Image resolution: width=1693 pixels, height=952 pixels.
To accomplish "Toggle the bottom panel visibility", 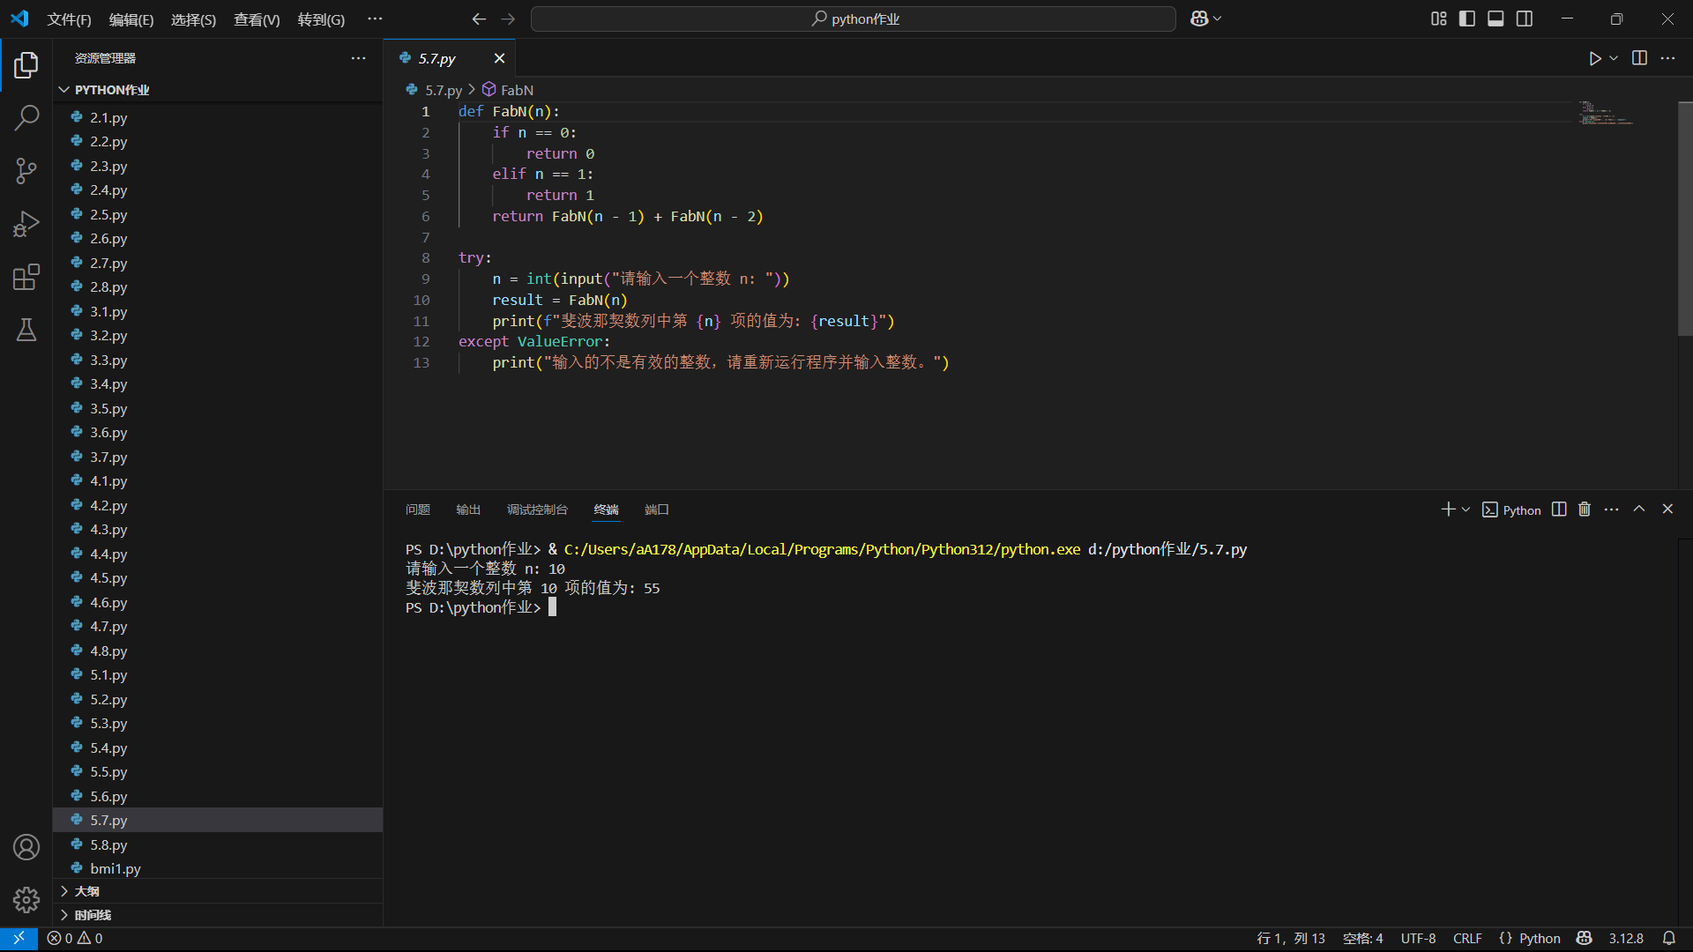I will [1495, 19].
